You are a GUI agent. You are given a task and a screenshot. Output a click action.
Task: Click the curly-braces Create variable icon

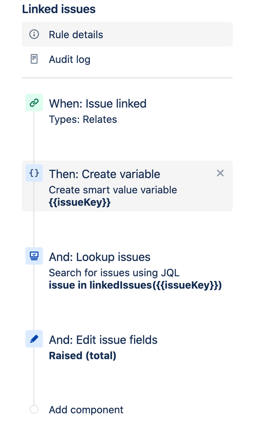[34, 173]
